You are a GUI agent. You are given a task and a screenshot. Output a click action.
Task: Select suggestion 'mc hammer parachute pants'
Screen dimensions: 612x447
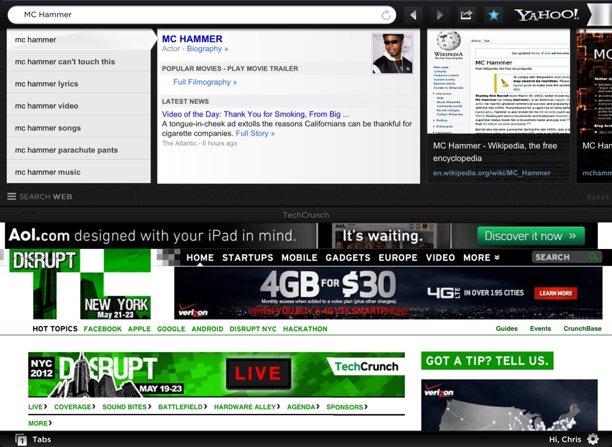78,150
